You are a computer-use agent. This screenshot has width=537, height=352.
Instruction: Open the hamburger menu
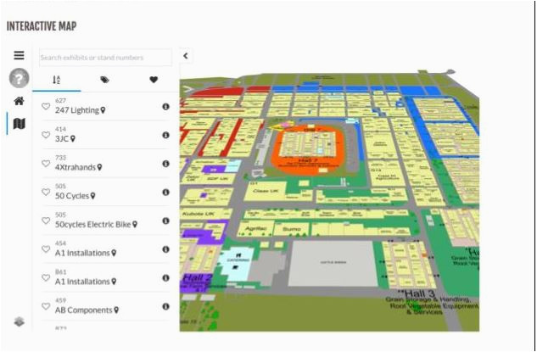[x=19, y=55]
